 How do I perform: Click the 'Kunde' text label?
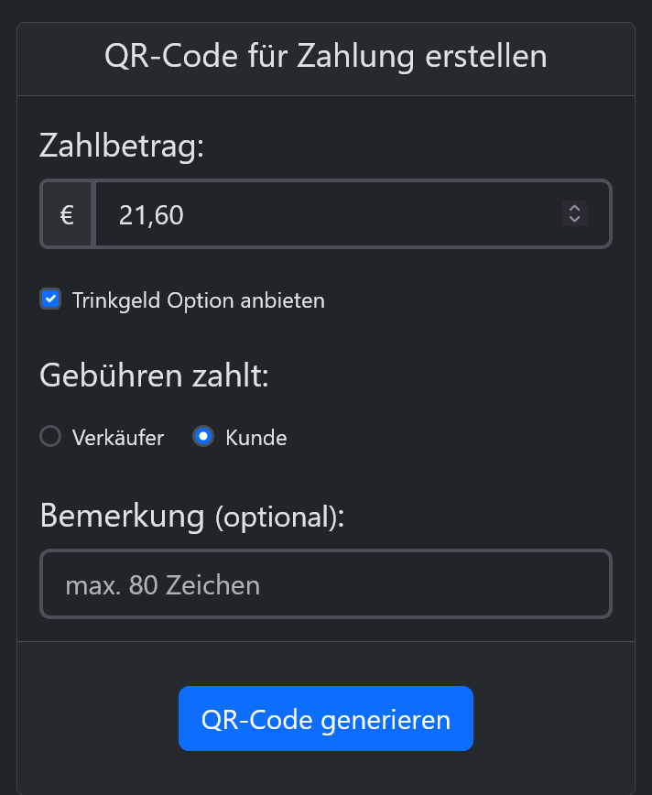(256, 438)
